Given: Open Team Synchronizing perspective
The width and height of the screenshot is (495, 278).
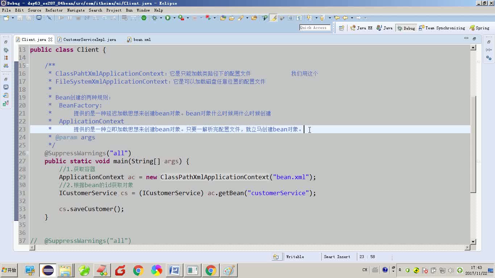Looking at the screenshot, I should (x=442, y=28).
